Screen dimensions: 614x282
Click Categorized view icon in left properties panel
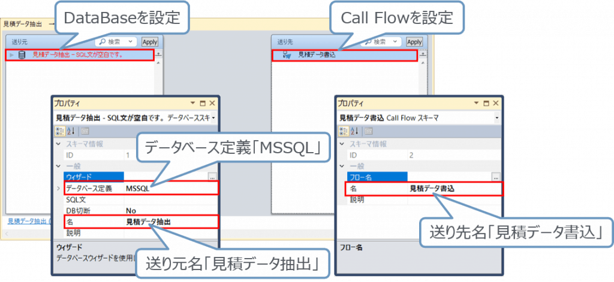click(x=59, y=131)
